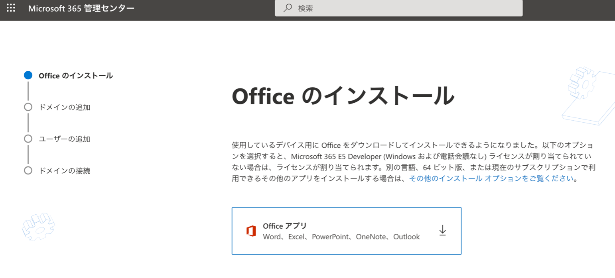Click the step circle beside ユーザーの追加
The height and width of the screenshot is (278, 615).
pos(28,139)
